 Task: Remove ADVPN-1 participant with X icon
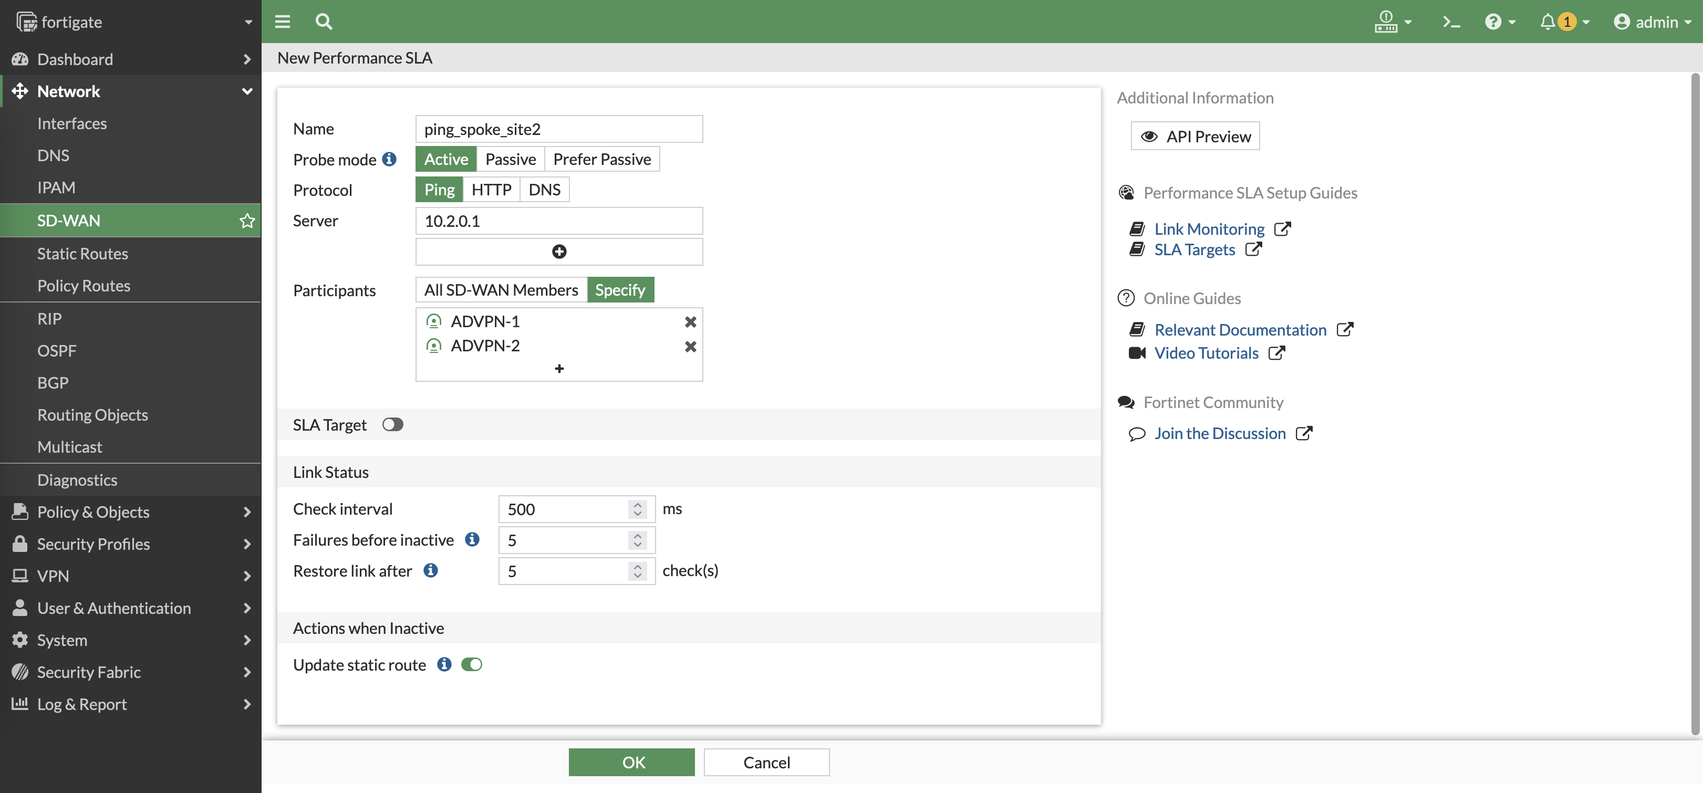coord(690,322)
